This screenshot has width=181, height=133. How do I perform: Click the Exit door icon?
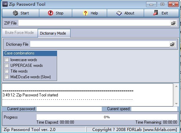[155, 13]
